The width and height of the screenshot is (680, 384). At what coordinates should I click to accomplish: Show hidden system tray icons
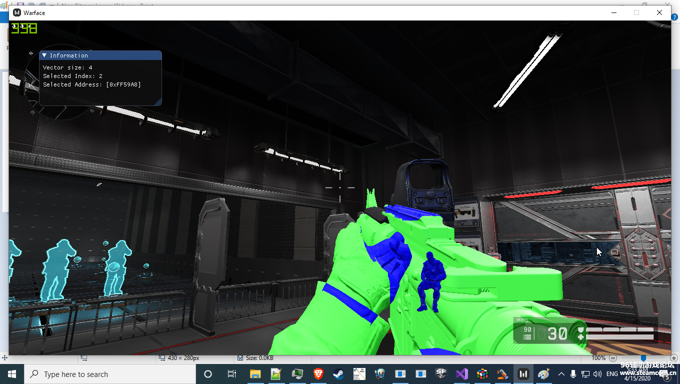pos(561,374)
